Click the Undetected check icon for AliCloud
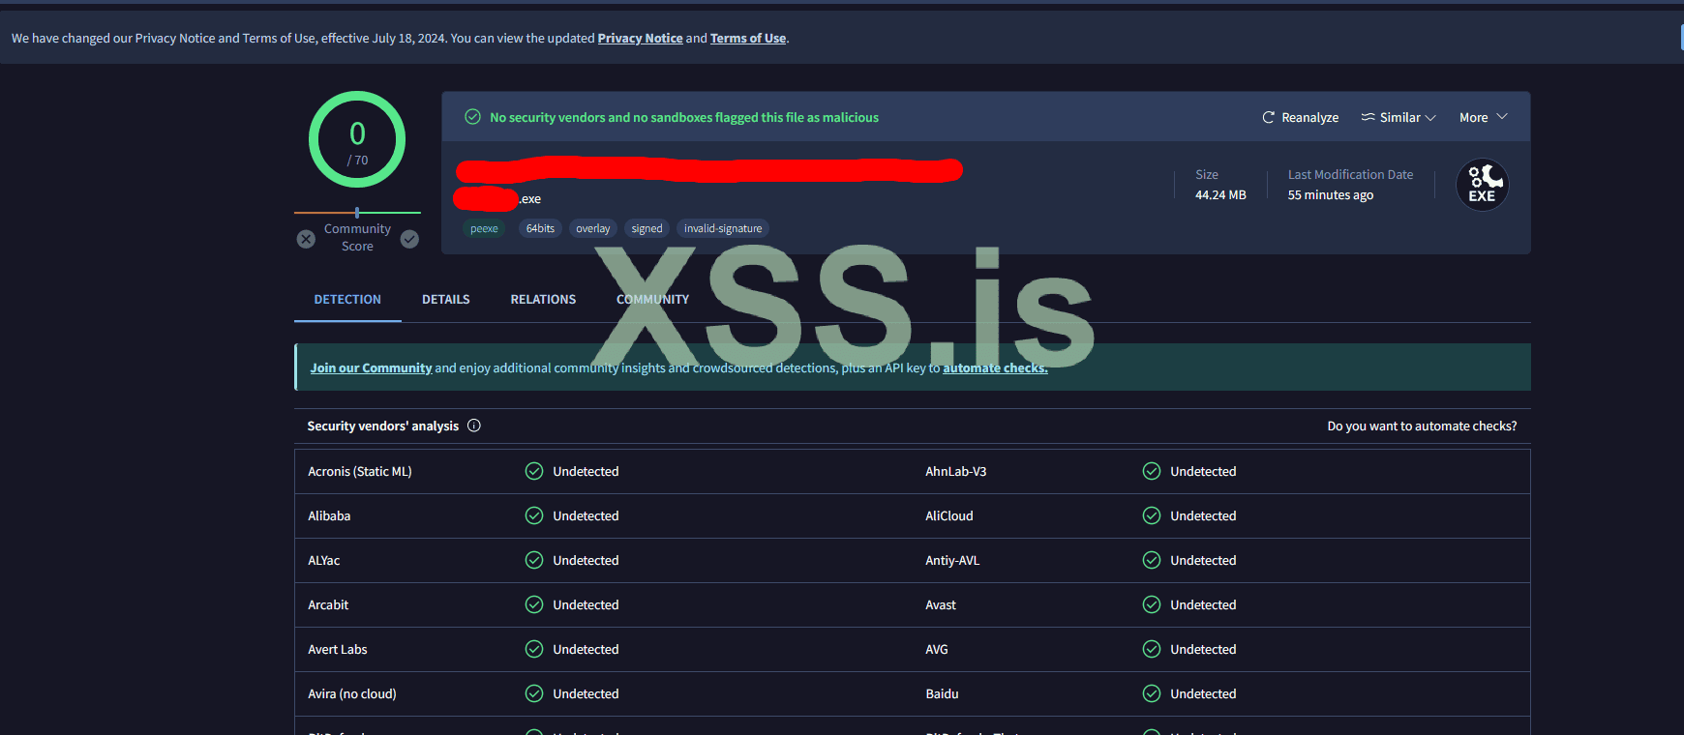 pyautogui.click(x=1152, y=515)
